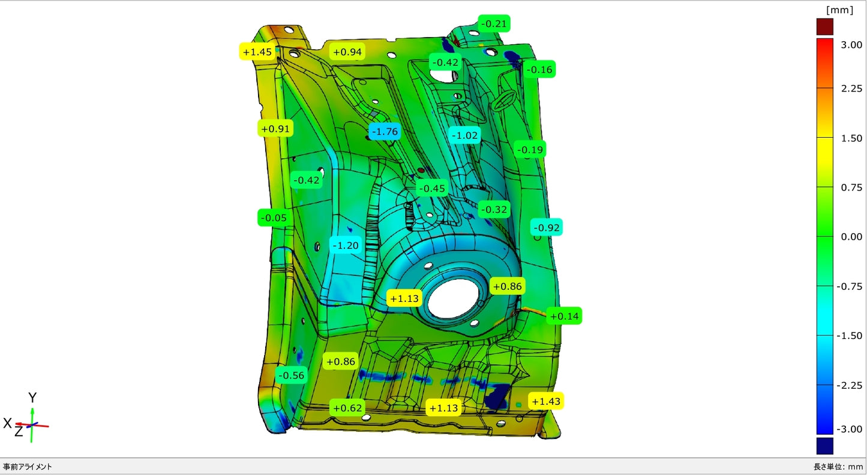
Task: Click the +0.14 deviation annotation
Action: click(x=564, y=316)
